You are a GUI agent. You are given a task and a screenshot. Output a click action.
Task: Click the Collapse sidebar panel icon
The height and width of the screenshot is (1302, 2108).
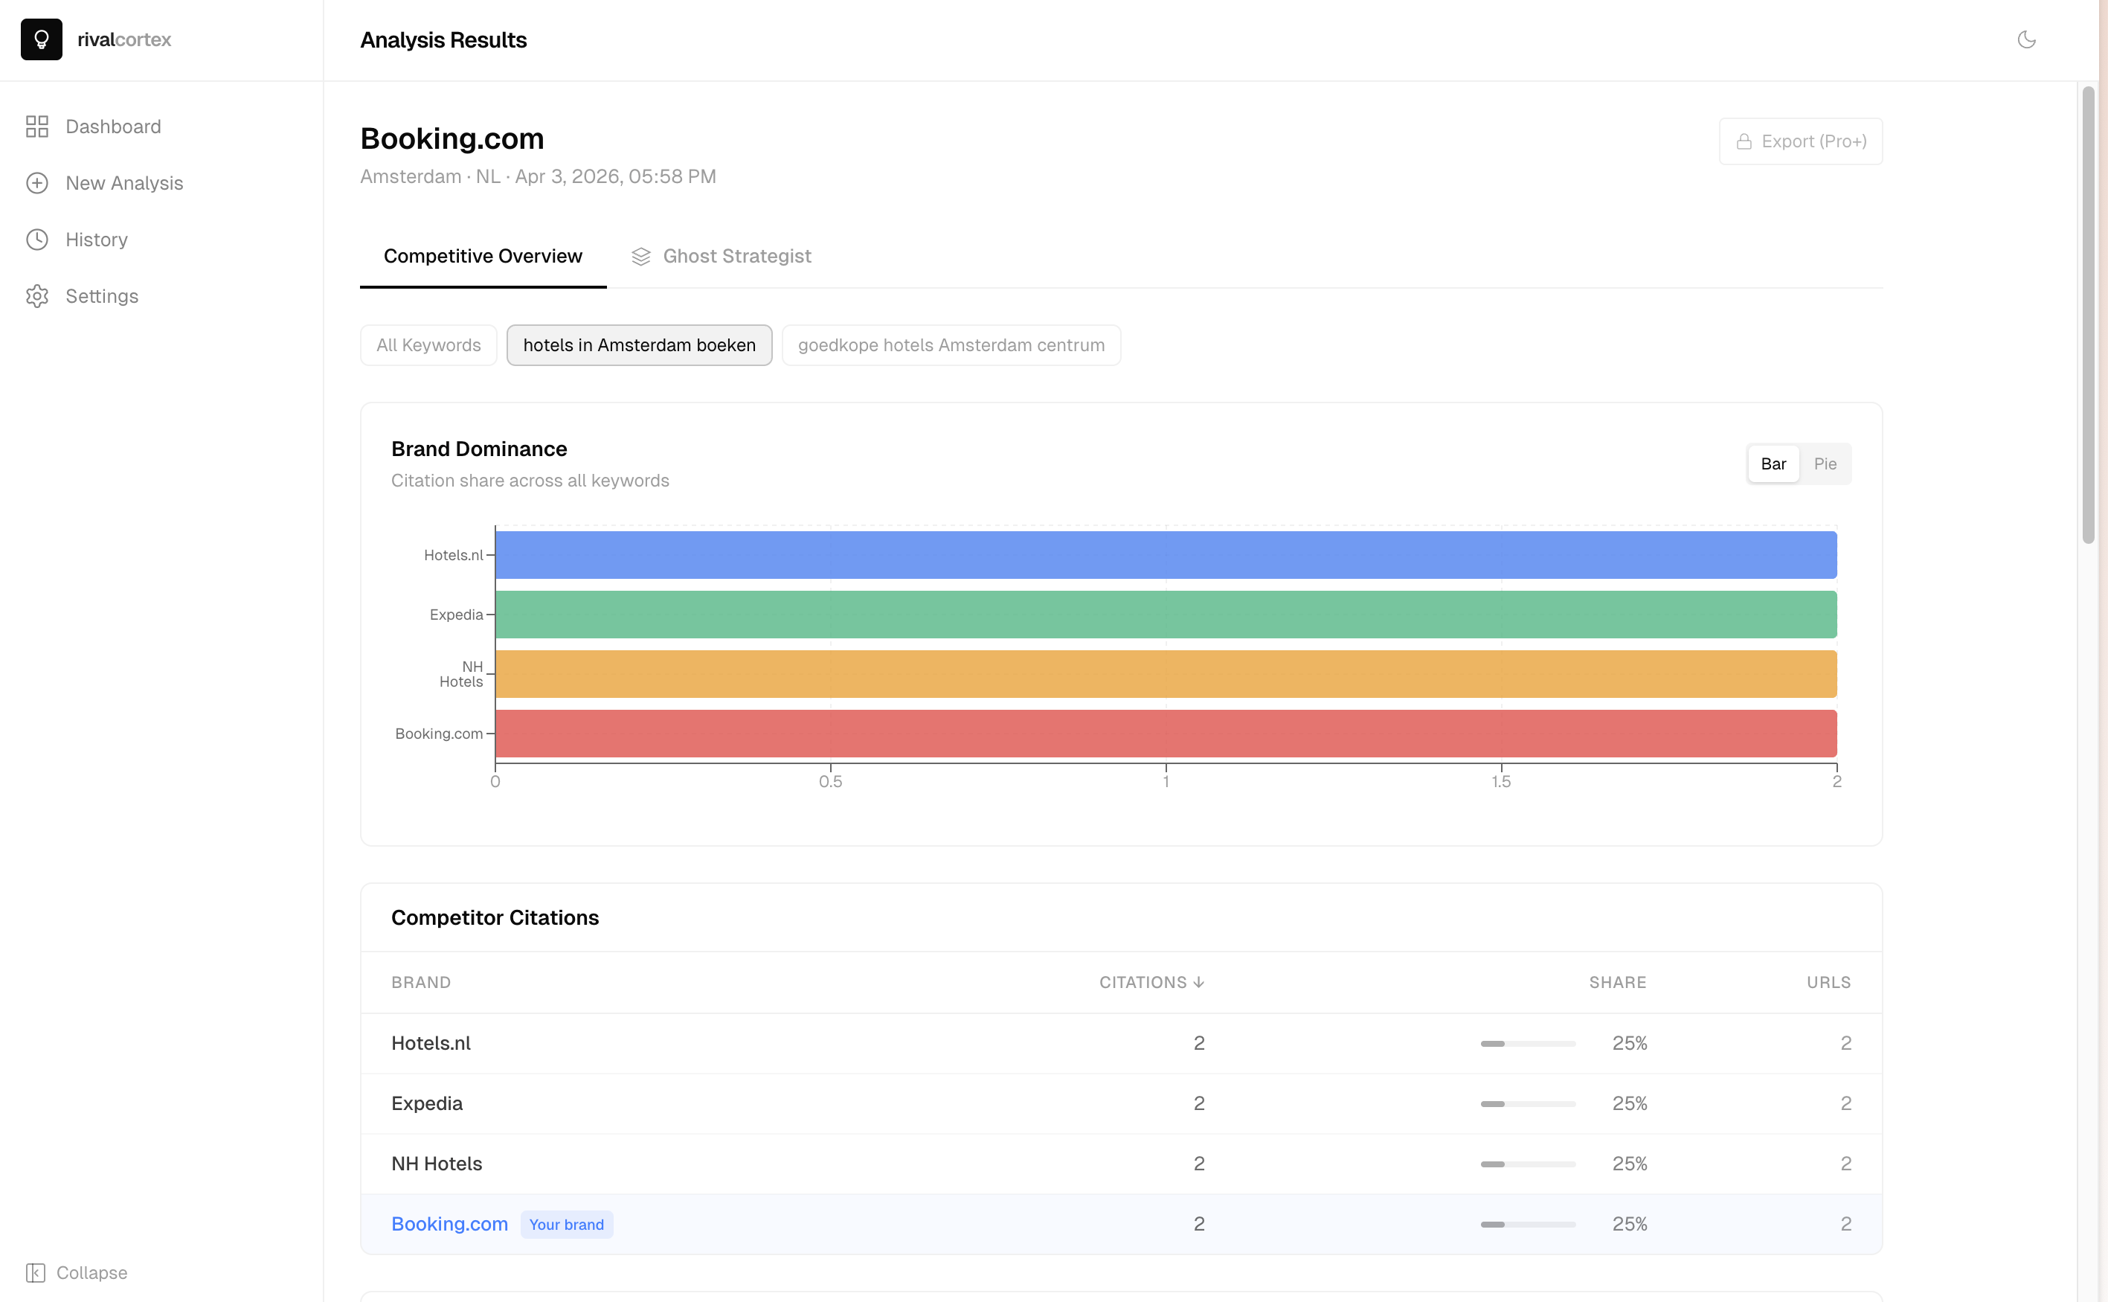point(35,1273)
